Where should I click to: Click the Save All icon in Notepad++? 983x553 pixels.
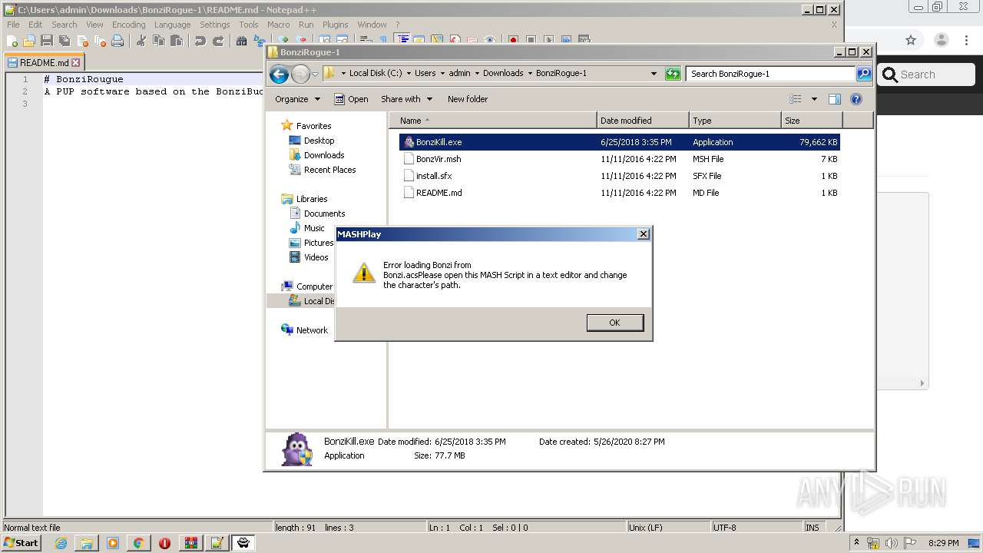(x=65, y=41)
